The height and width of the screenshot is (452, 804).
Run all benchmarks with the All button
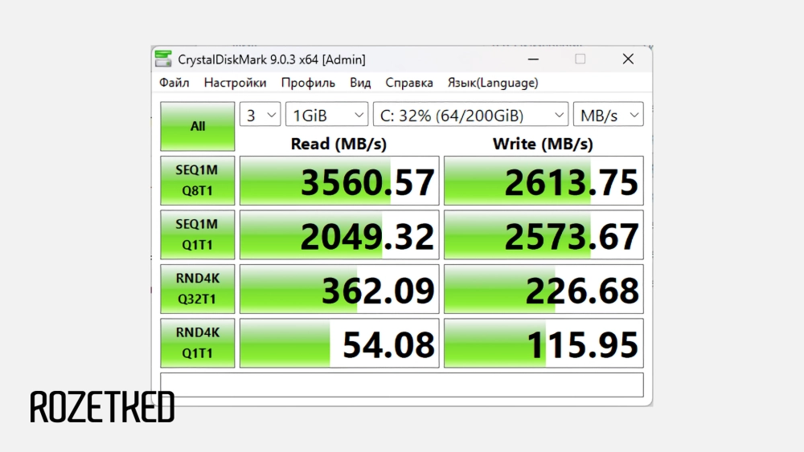198,126
